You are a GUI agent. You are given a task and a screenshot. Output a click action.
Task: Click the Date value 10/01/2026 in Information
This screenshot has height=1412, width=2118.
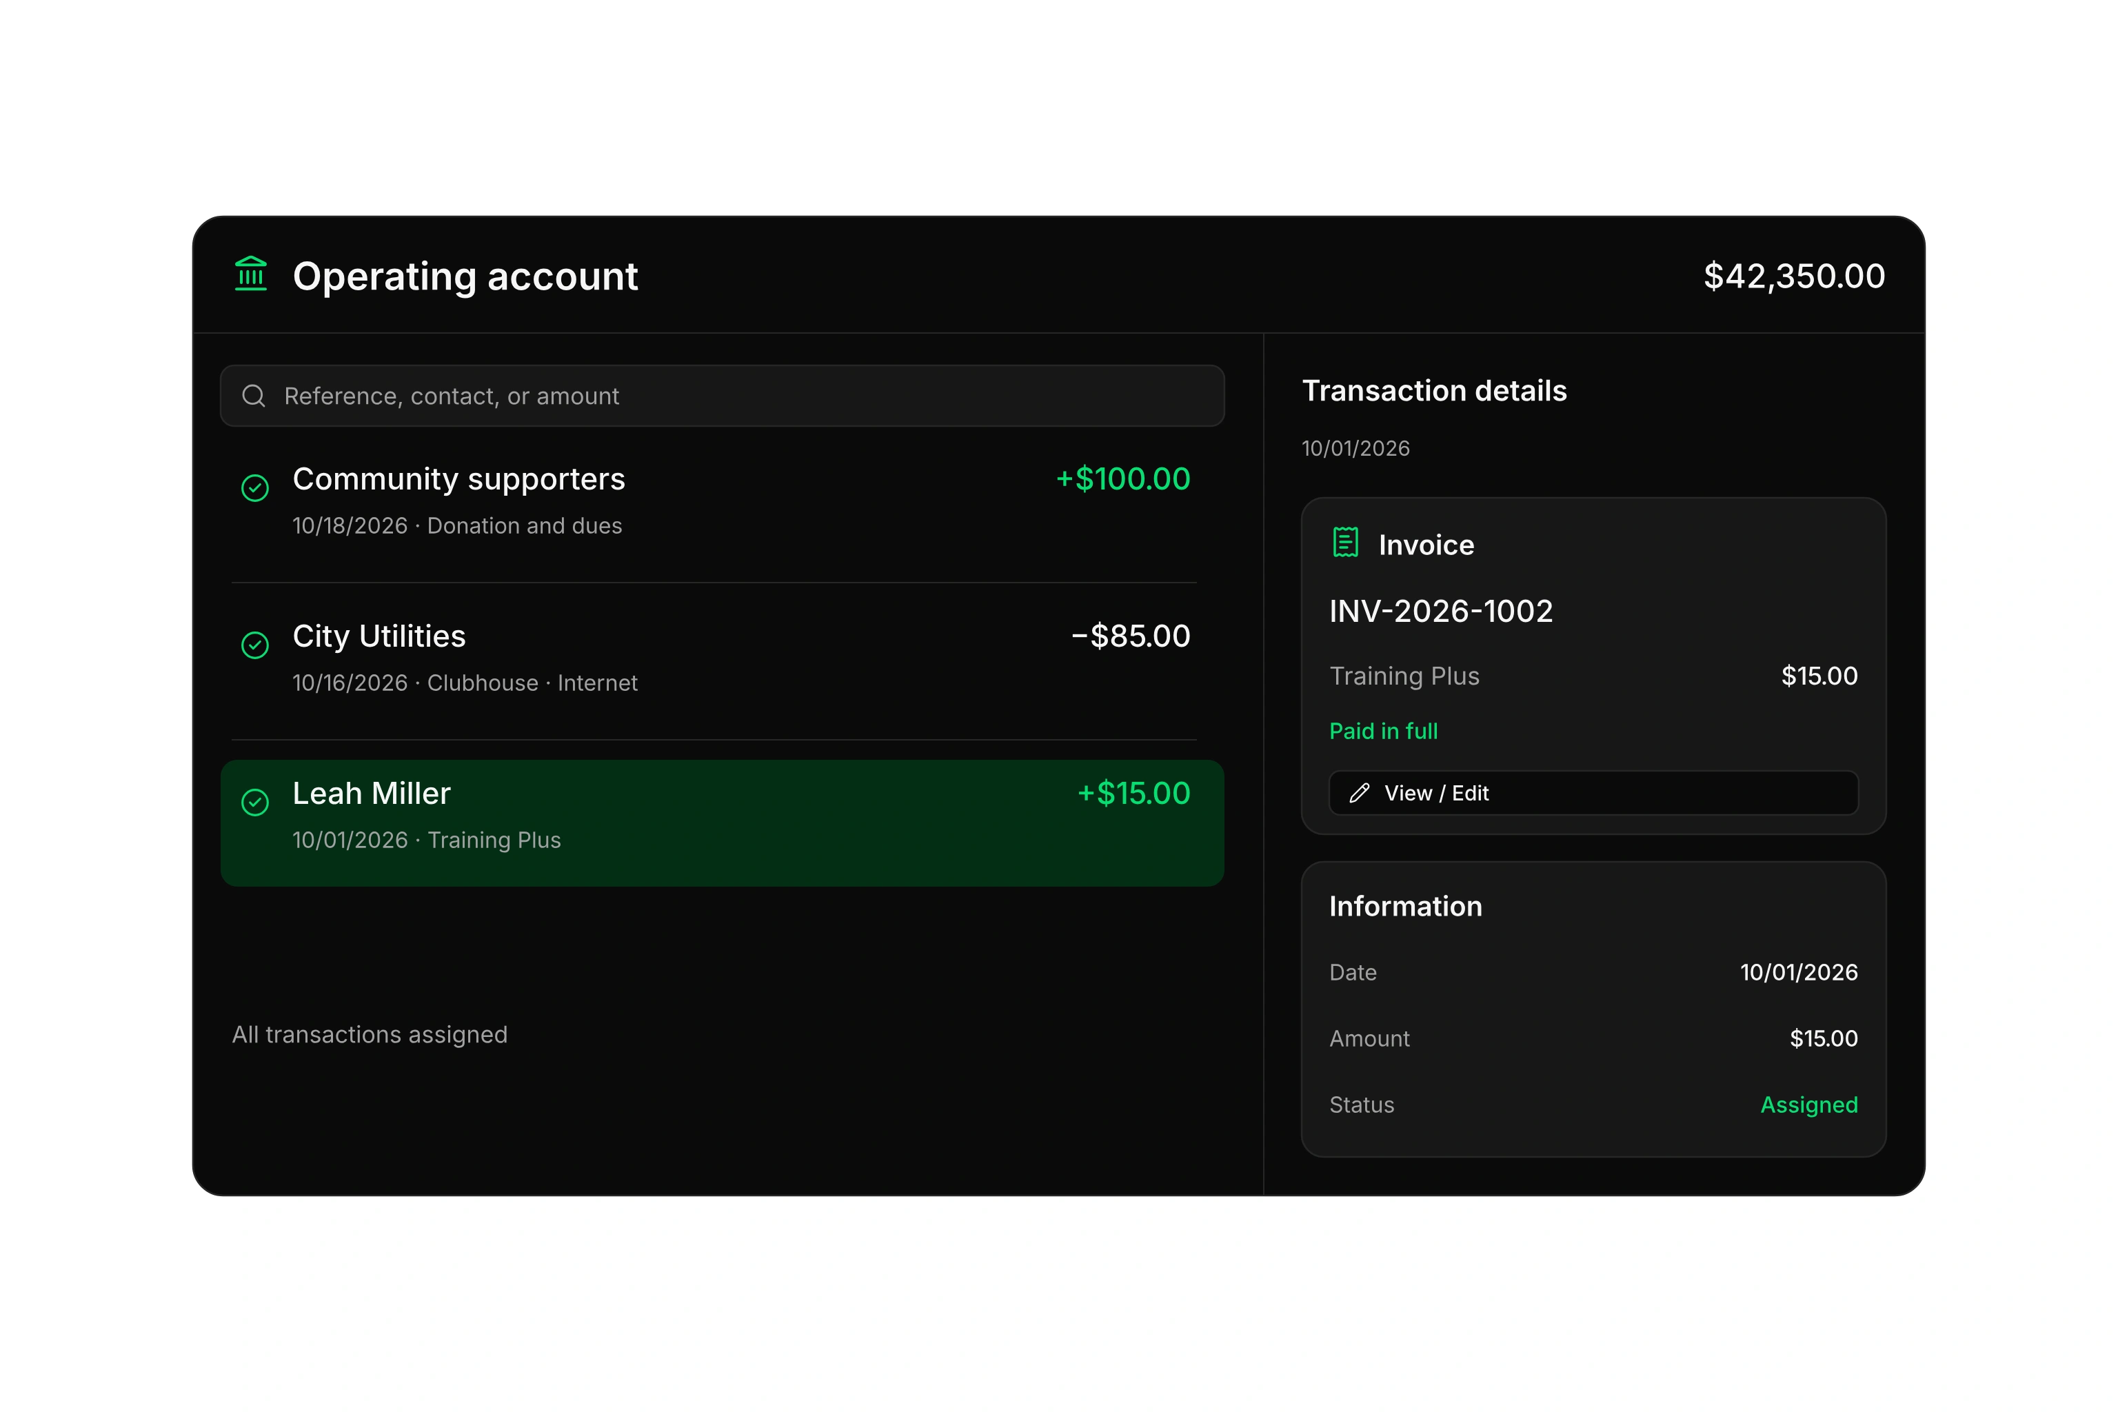coord(1798,973)
